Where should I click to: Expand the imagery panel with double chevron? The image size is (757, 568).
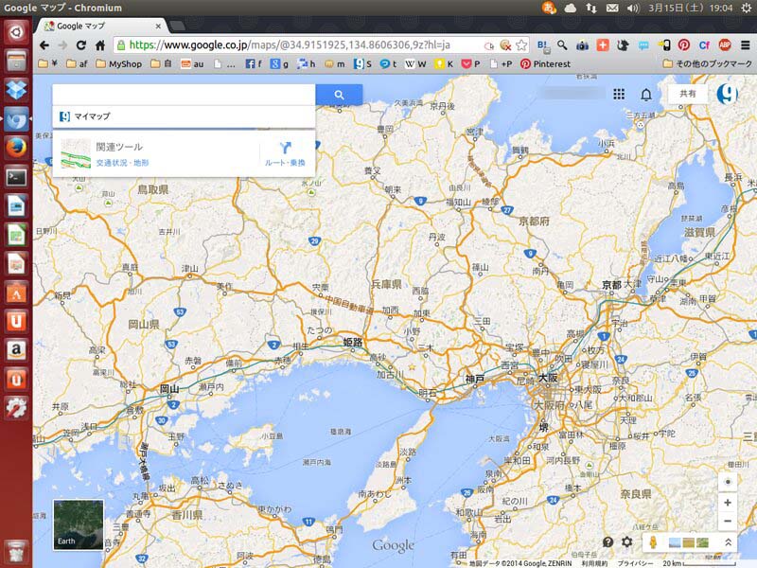[x=728, y=542]
